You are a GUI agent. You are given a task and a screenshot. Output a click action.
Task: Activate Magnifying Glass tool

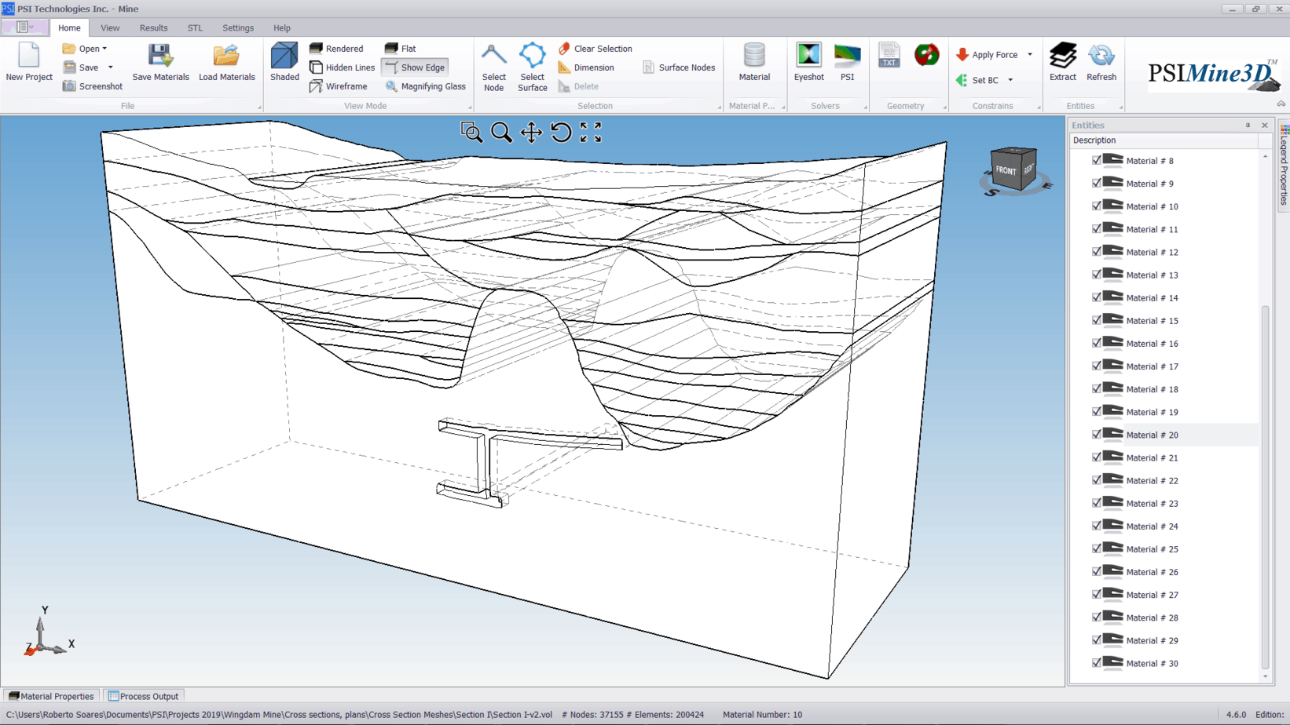(x=425, y=86)
